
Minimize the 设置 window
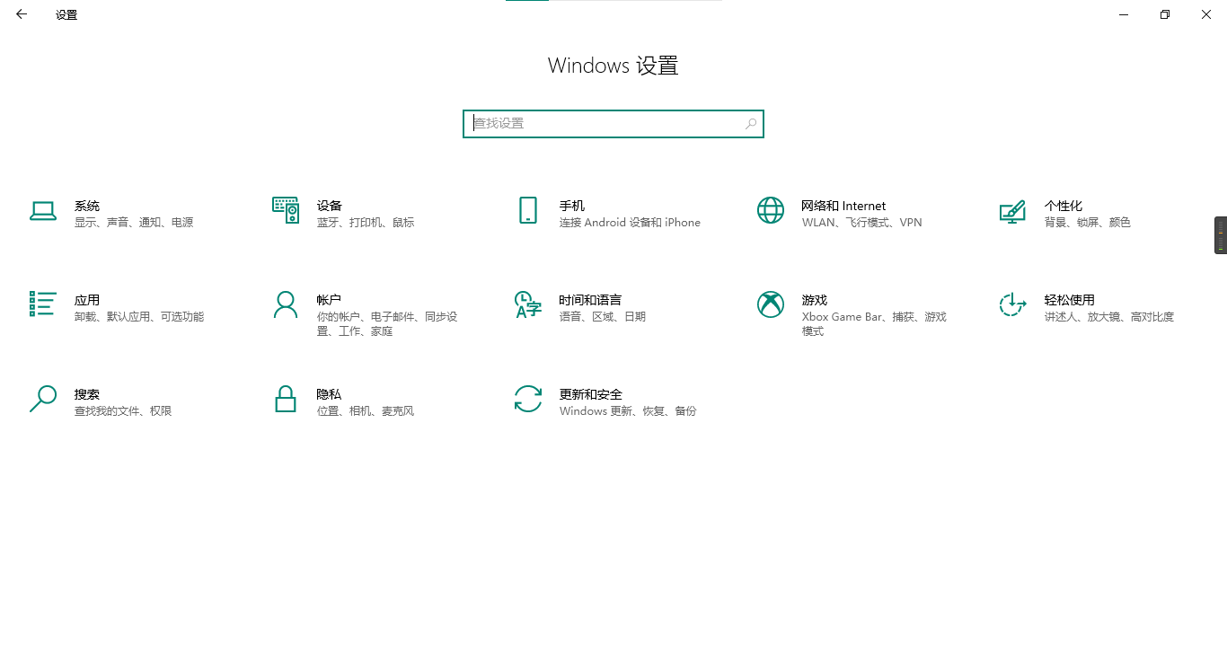(x=1124, y=14)
